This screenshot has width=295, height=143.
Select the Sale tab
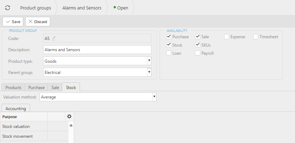pos(55,88)
